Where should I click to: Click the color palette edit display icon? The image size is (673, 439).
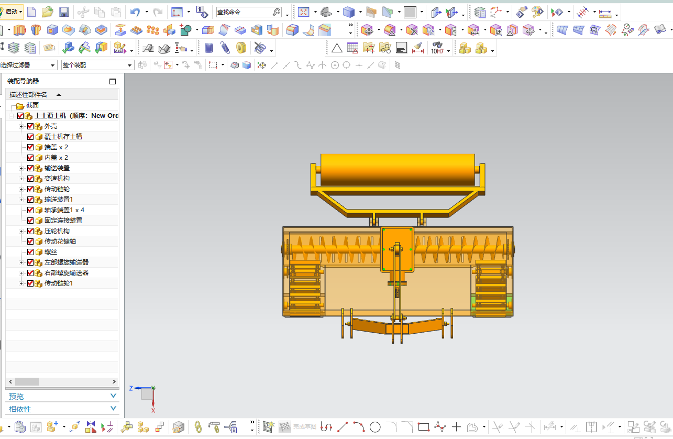click(x=538, y=12)
